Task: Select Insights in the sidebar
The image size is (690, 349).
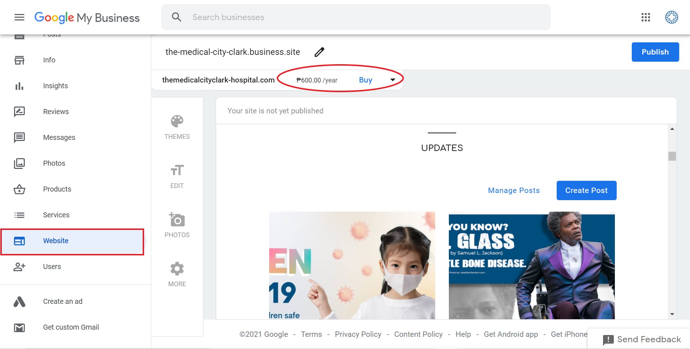Action: 55,86
